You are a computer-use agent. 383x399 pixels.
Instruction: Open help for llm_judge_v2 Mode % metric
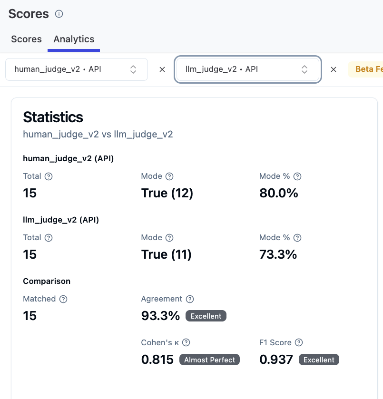[297, 237]
